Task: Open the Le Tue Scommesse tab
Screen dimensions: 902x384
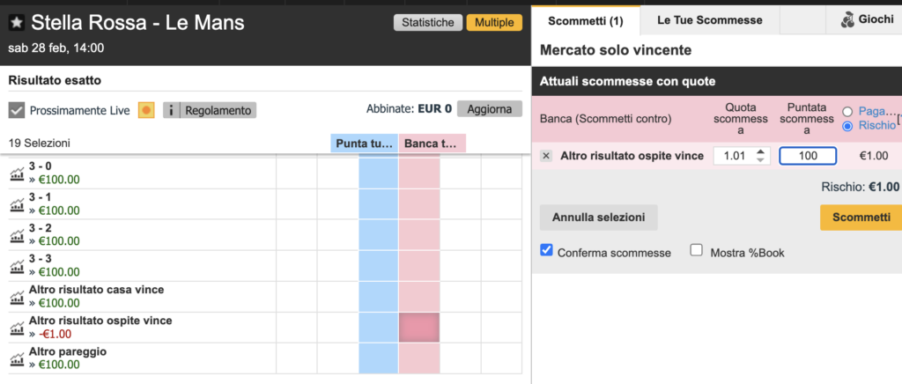Action: [710, 20]
